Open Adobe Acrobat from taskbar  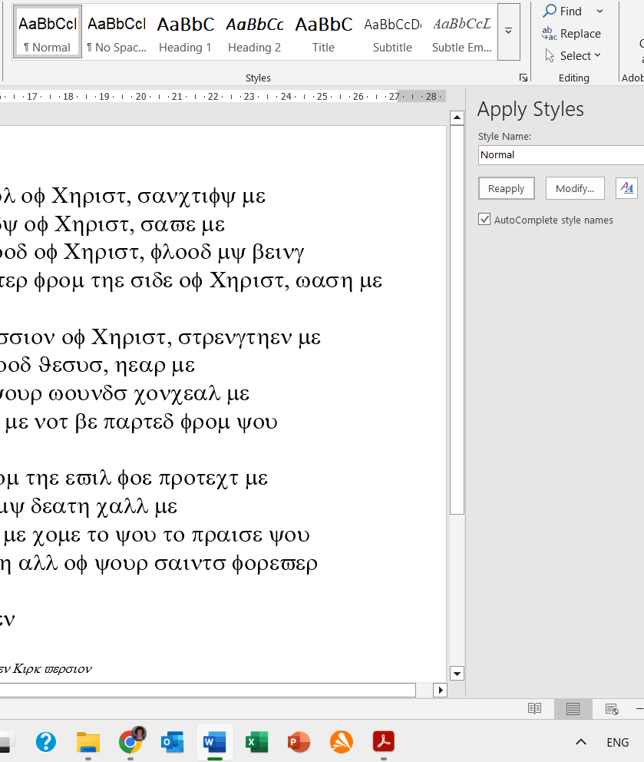coord(384,742)
